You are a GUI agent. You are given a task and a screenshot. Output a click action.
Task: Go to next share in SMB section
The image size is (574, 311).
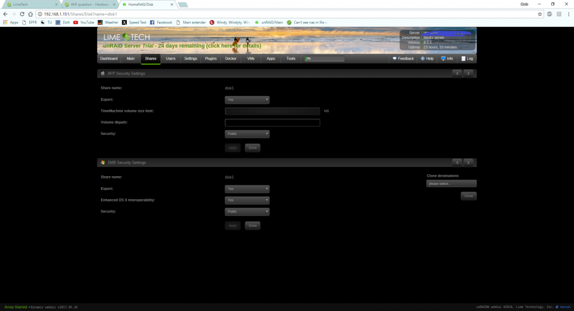click(x=468, y=162)
